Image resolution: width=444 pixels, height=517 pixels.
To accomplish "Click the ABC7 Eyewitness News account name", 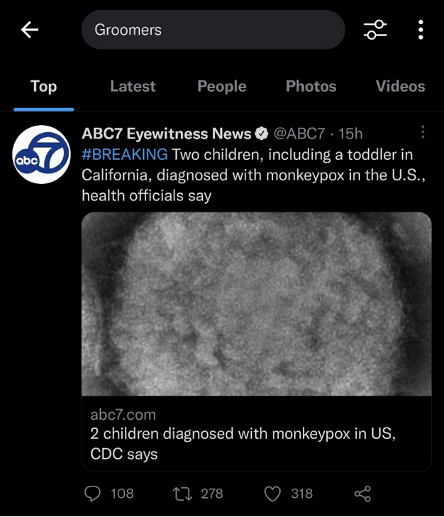I will [x=167, y=134].
